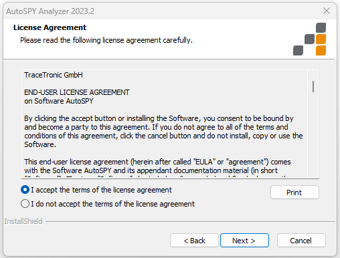Screen dimensions: 340x258
Task: Go back to the previous installer step
Action: (x=194, y=241)
